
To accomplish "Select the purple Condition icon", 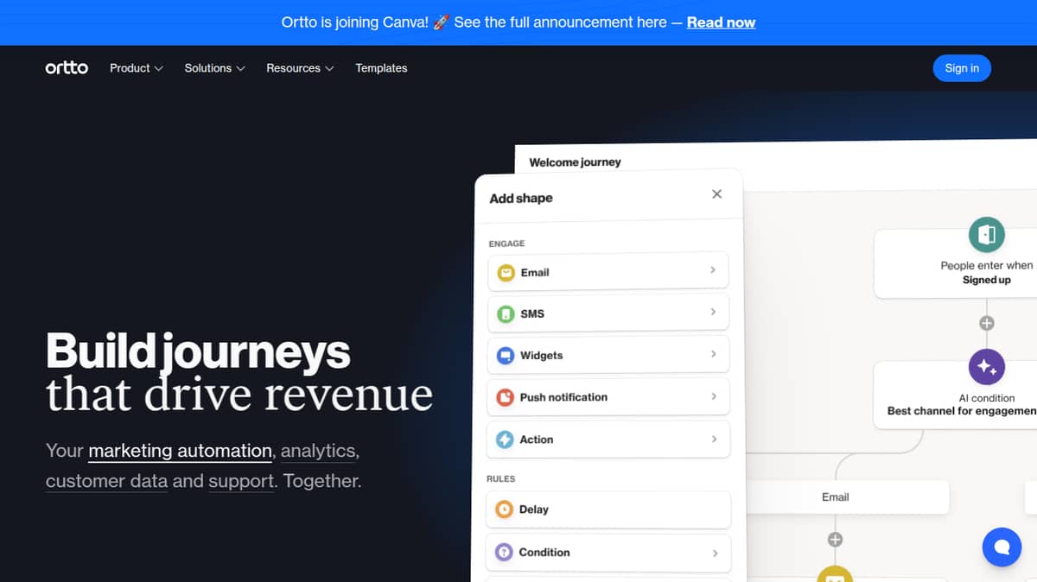I will click(x=504, y=552).
